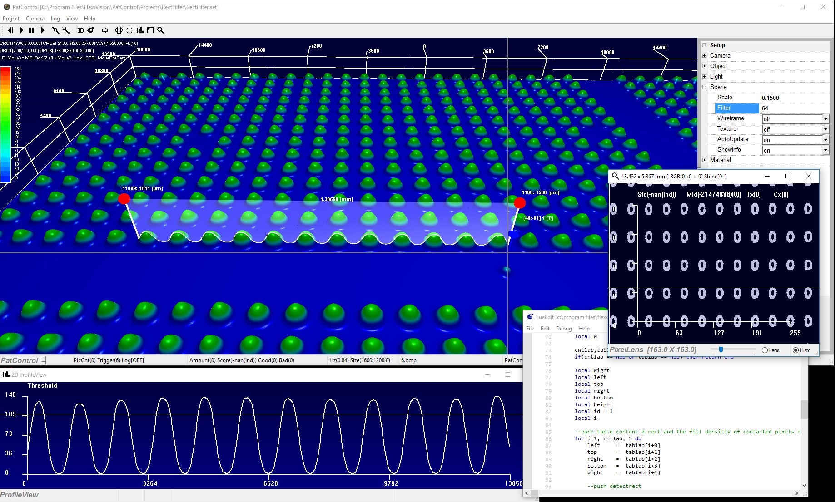Screen dimensions: 835x502
Task: Select the magnifier PixelLens tool icon
Action: tap(160, 30)
